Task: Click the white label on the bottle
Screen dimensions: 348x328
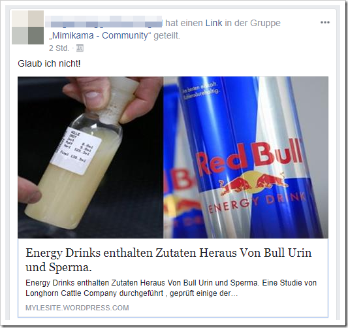Action: [x=76, y=151]
